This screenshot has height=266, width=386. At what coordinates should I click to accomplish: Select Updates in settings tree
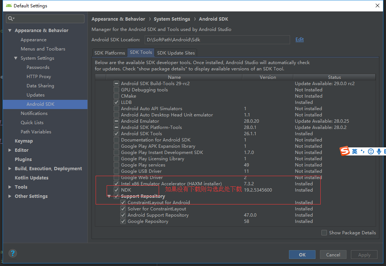pos(35,95)
